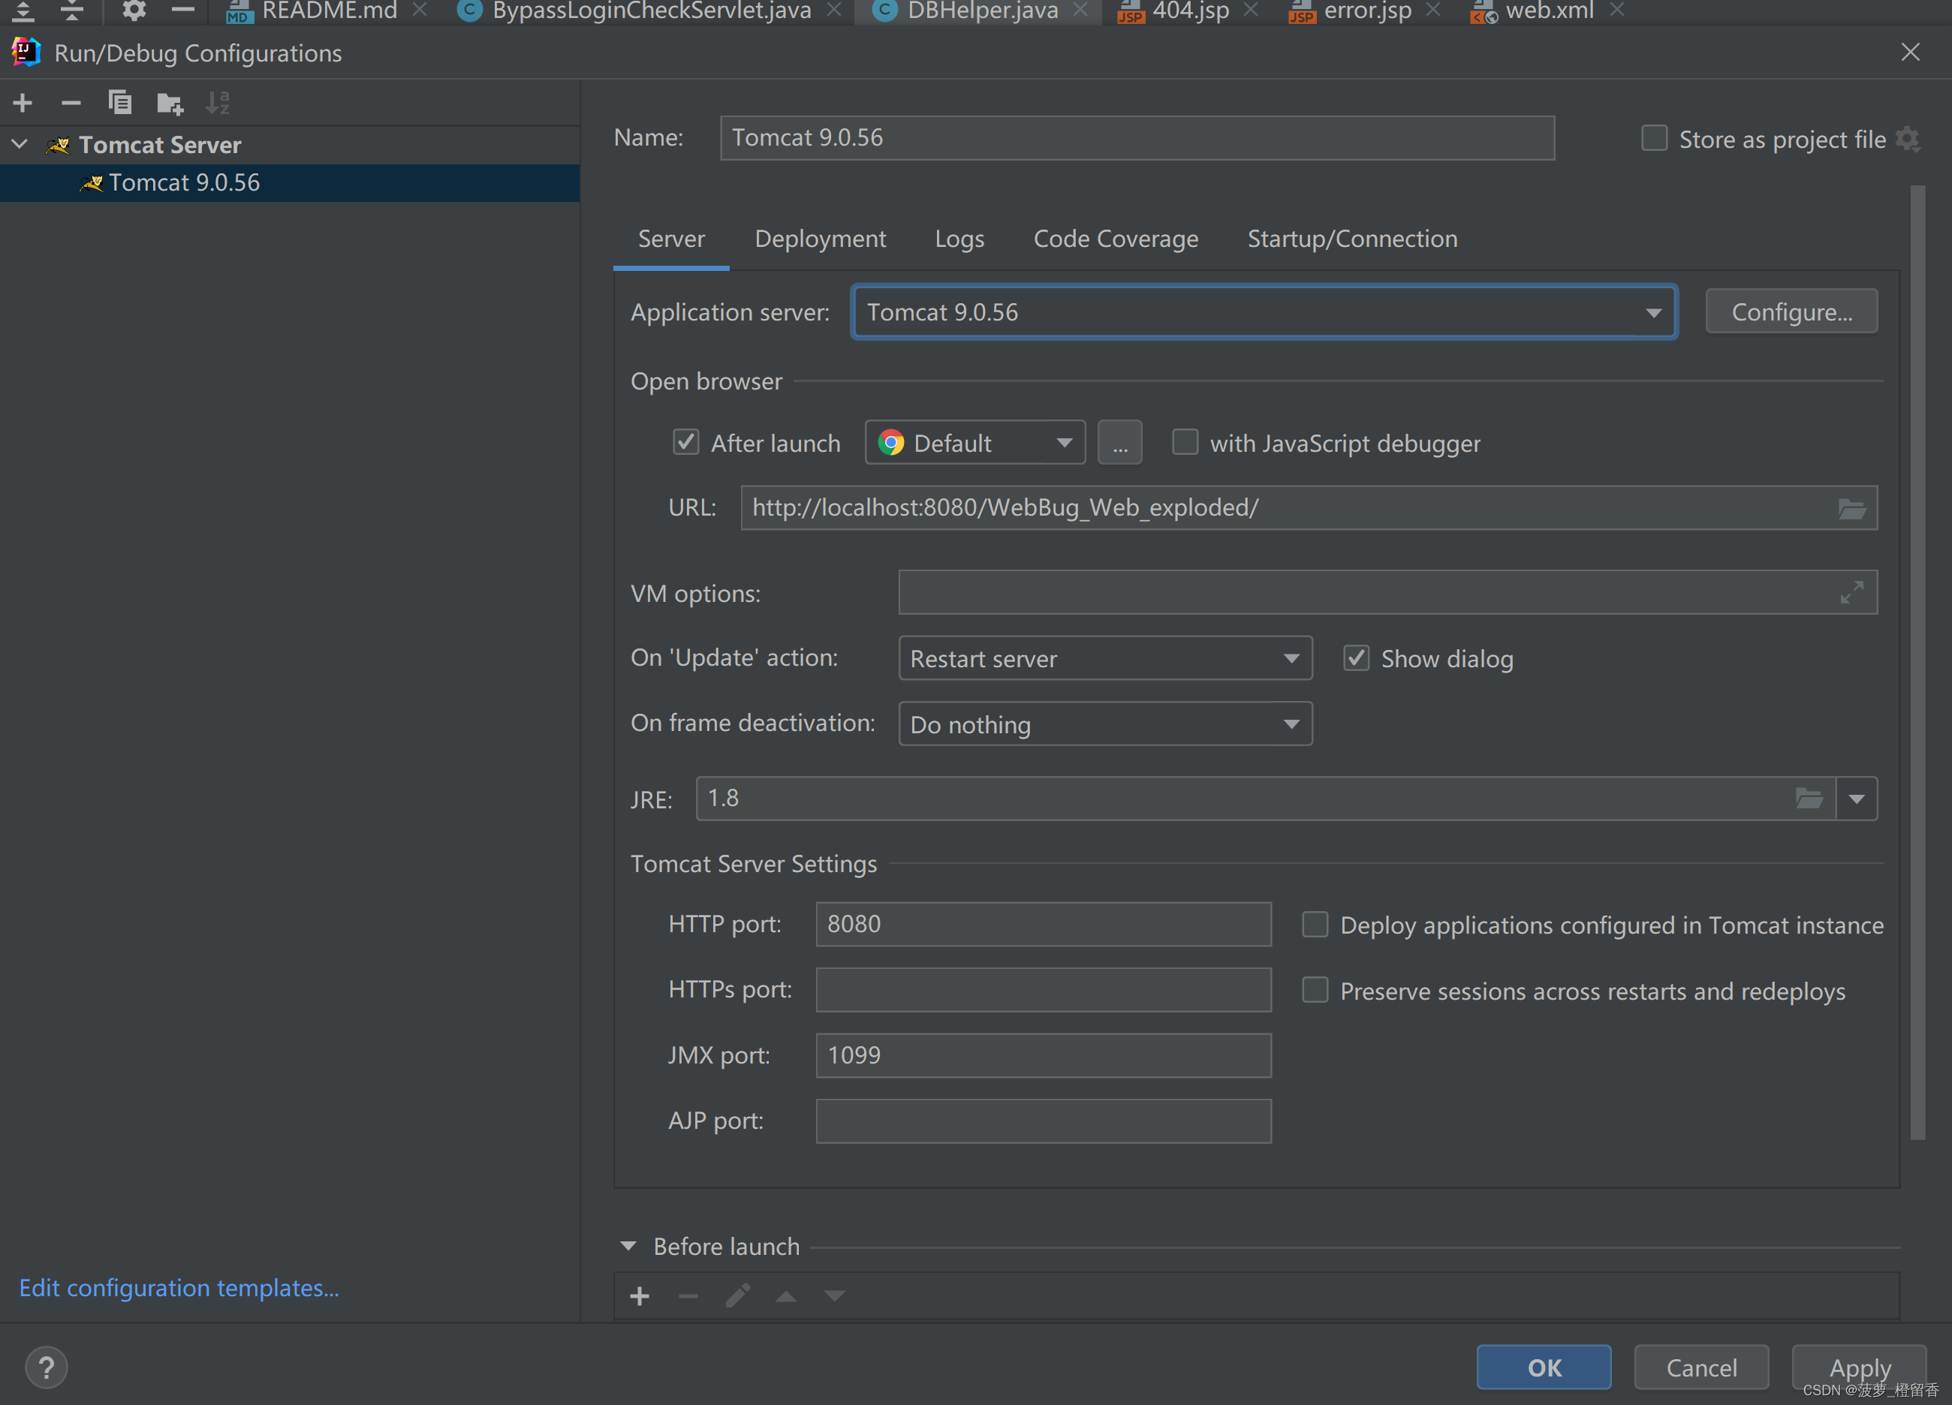The image size is (1952, 1405).
Task: Remove a Before launch task
Action: 688,1295
